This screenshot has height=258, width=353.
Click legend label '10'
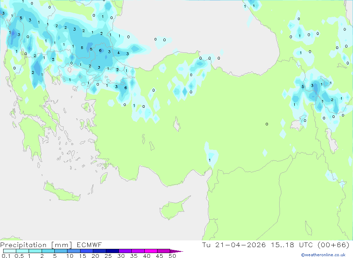tap(70, 256)
